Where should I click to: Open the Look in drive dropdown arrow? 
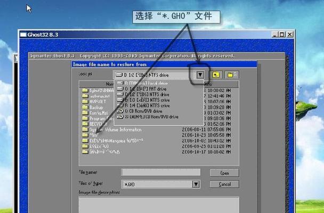click(x=200, y=75)
